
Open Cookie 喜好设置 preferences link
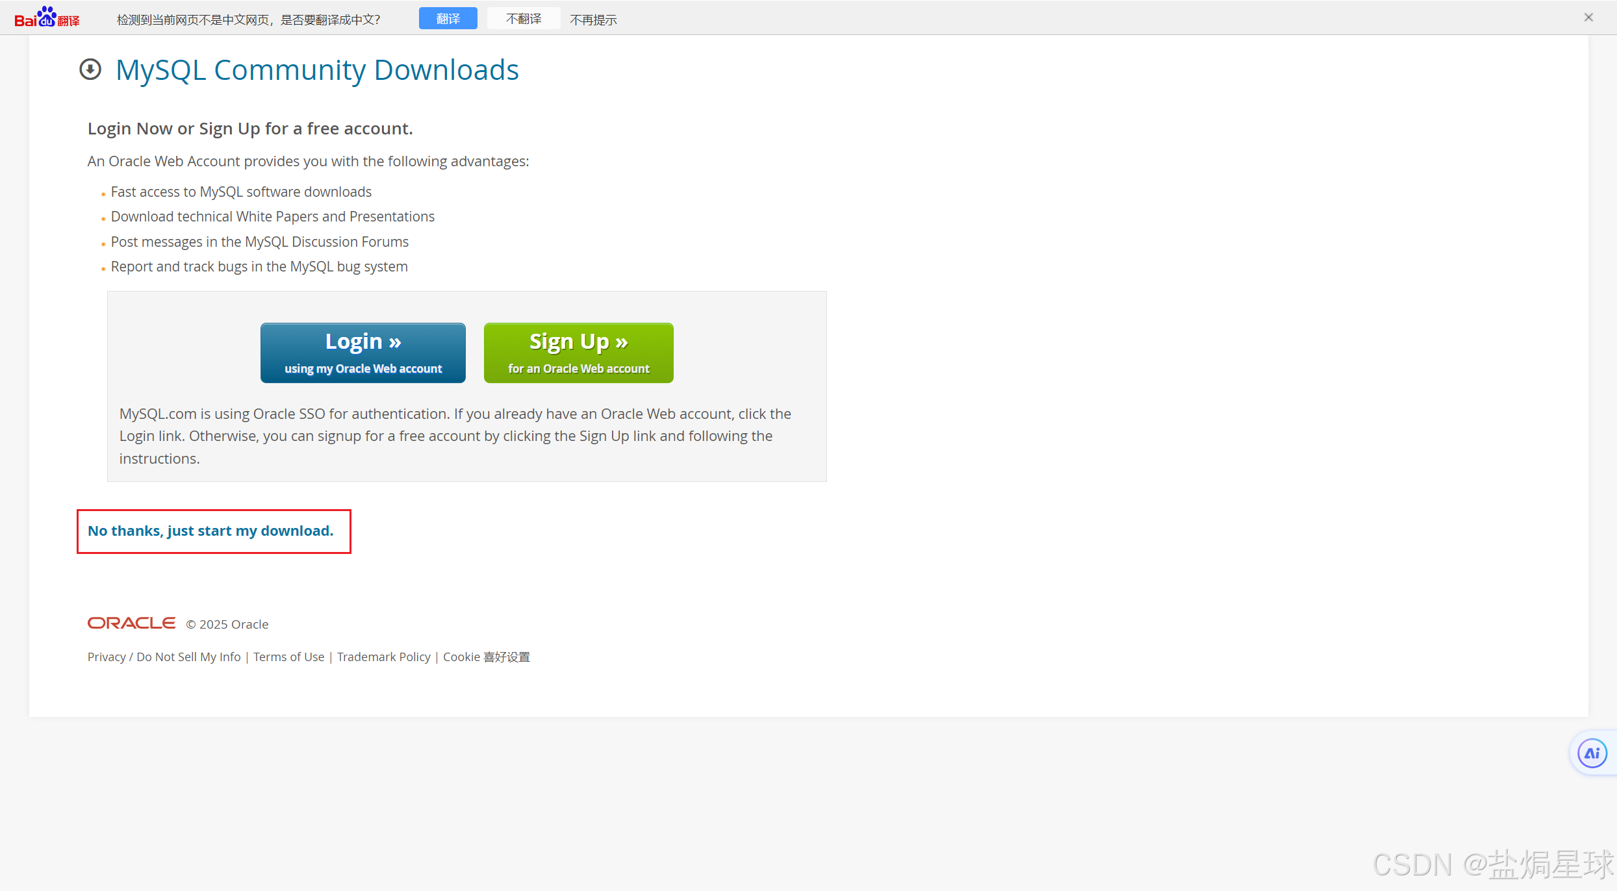click(487, 657)
